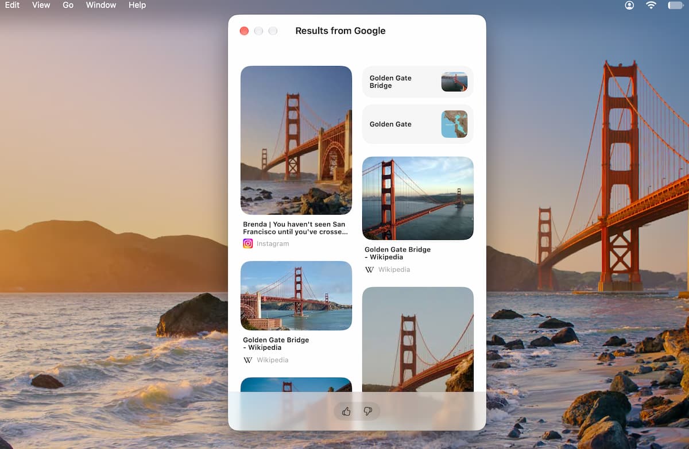Screen dimensions: 689x449
Task: Open the large Instagram bridge photo result
Action: (x=296, y=140)
